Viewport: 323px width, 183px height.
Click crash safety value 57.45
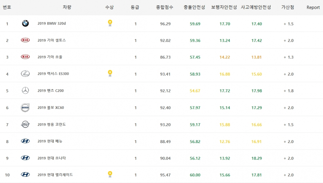point(195,57)
